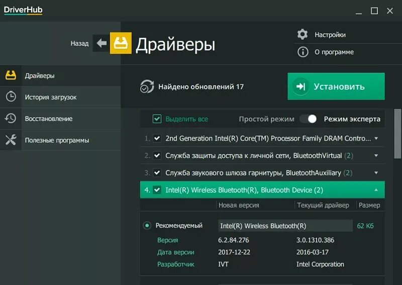Image resolution: width=402 pixels, height=285 pixels.
Task: Open Восстановление menu item
Action: point(60,118)
